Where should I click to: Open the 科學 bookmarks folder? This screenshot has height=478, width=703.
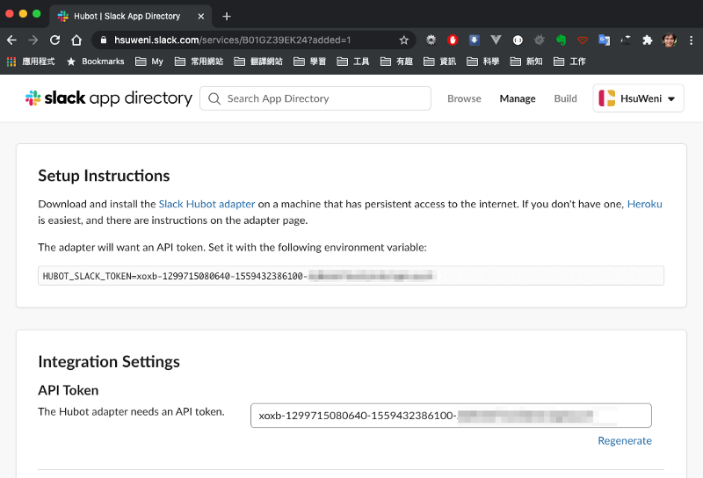click(482, 62)
